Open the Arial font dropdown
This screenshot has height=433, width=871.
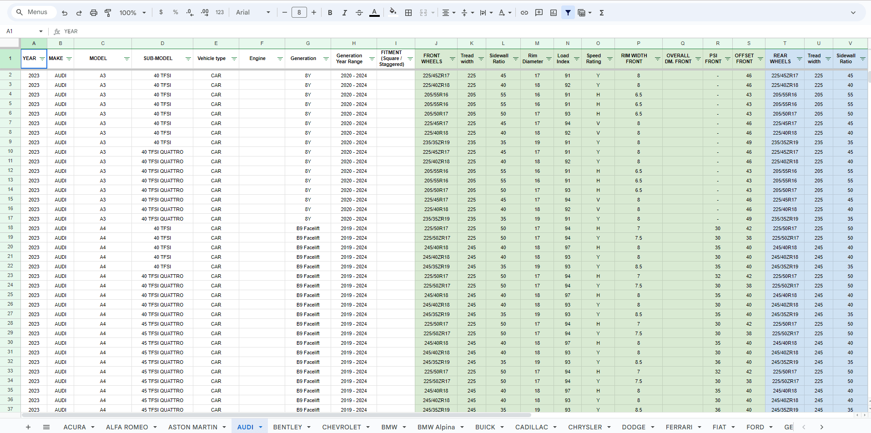click(253, 12)
